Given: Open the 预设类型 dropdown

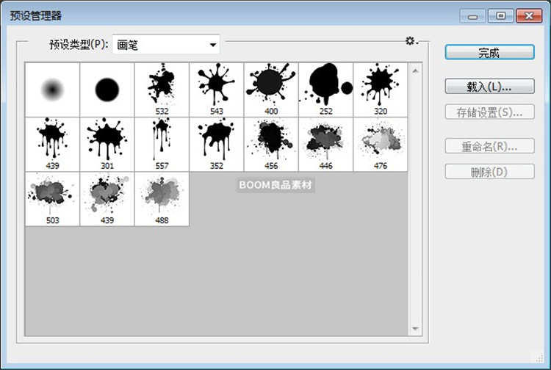Looking at the screenshot, I should (166, 45).
